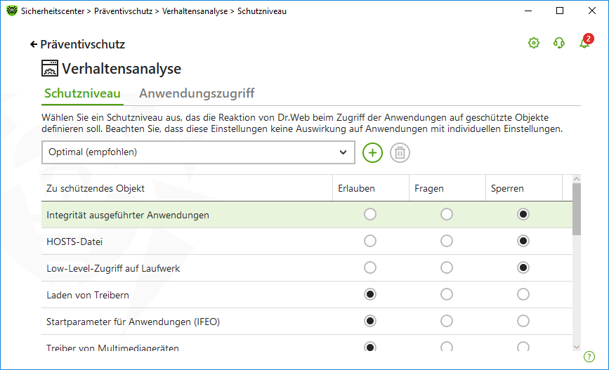Screen dimensions: 609x370
Task: Select the Low-Level-Zugriff auf Laufwerk row label
Action: (113, 269)
